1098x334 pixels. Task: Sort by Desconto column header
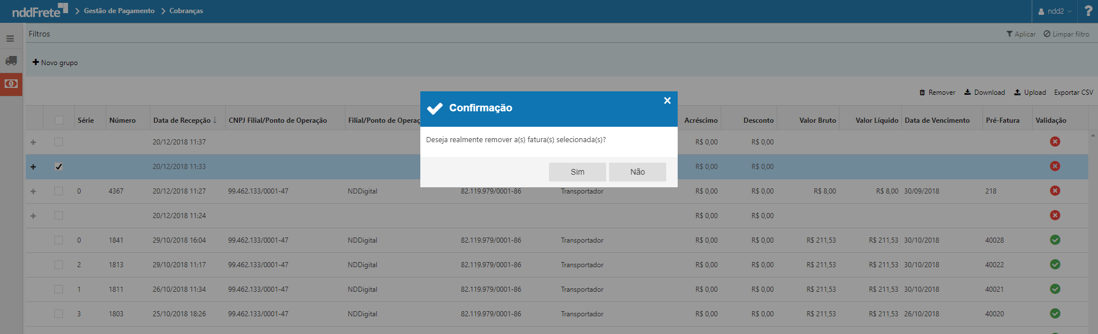[x=758, y=120]
